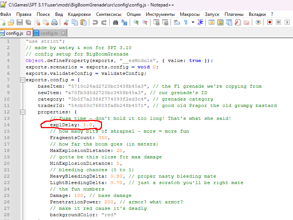Toggle indent guide display
This screenshot has width=293, height=220.
200,22
